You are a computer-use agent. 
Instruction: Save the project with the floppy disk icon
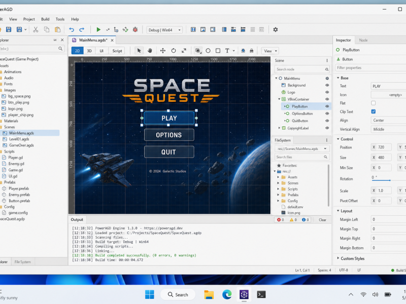pos(9,29)
